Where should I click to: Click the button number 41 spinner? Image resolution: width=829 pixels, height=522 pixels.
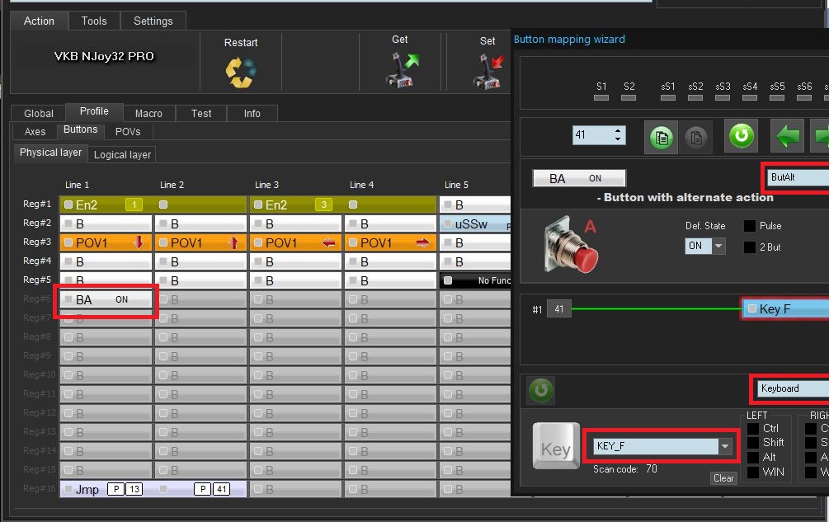pos(598,135)
